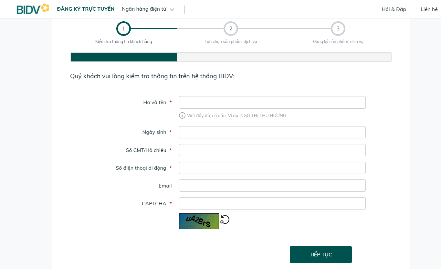Click the CAPTCHA image uA2BrS
Viewport: 441px width, 269px height.
(199, 221)
